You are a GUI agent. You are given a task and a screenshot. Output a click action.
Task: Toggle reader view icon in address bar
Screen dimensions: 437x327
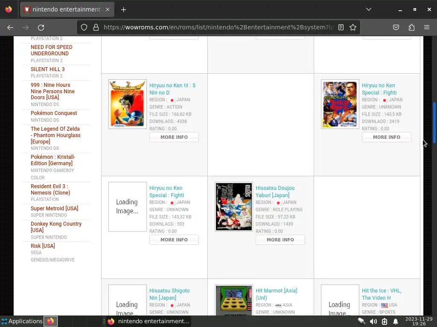(341, 27)
